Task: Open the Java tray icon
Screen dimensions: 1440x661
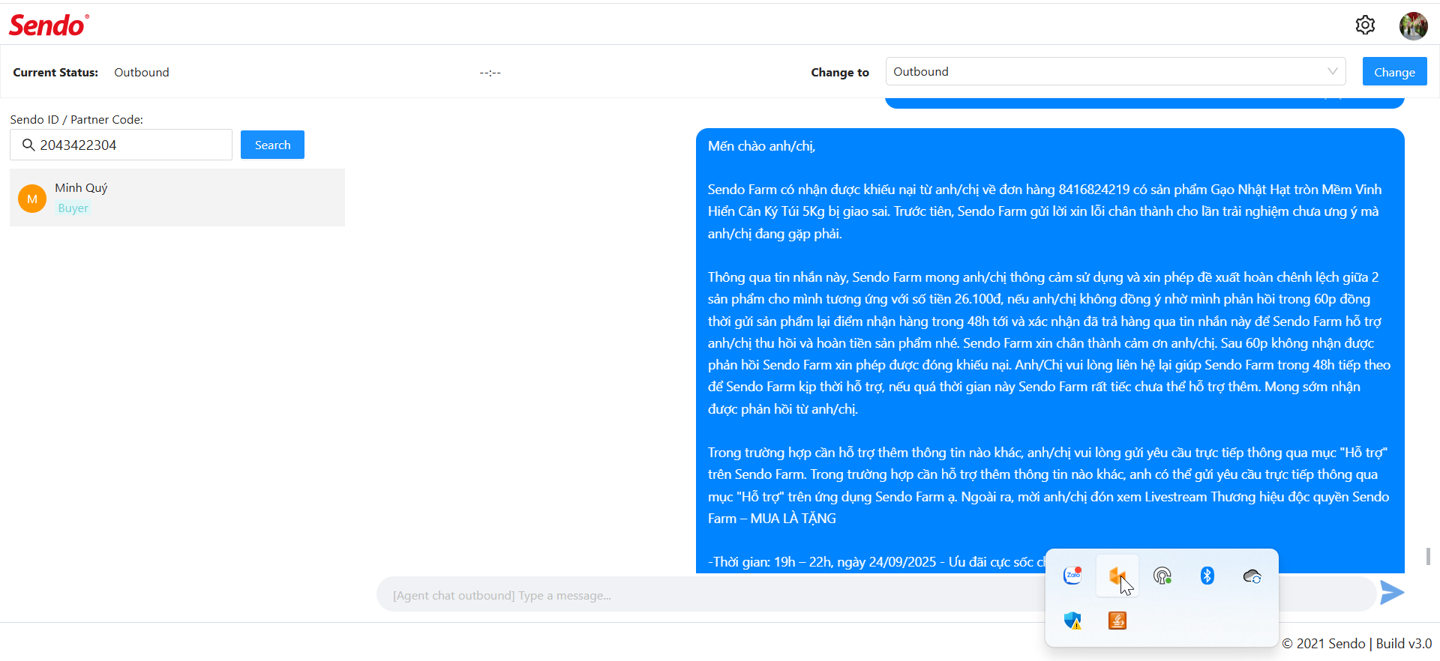Action: point(1117,621)
